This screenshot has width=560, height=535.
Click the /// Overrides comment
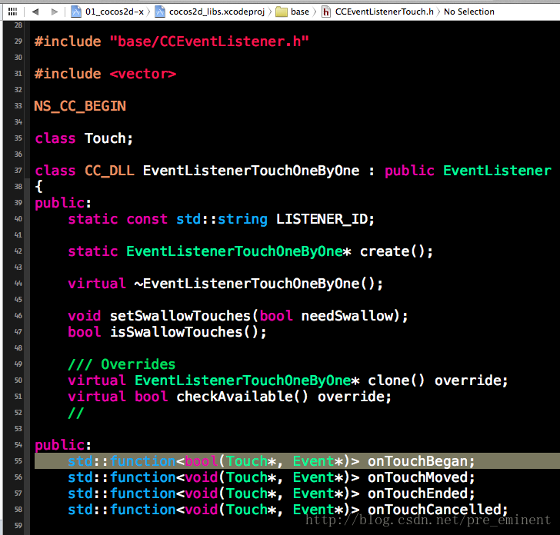click(122, 364)
